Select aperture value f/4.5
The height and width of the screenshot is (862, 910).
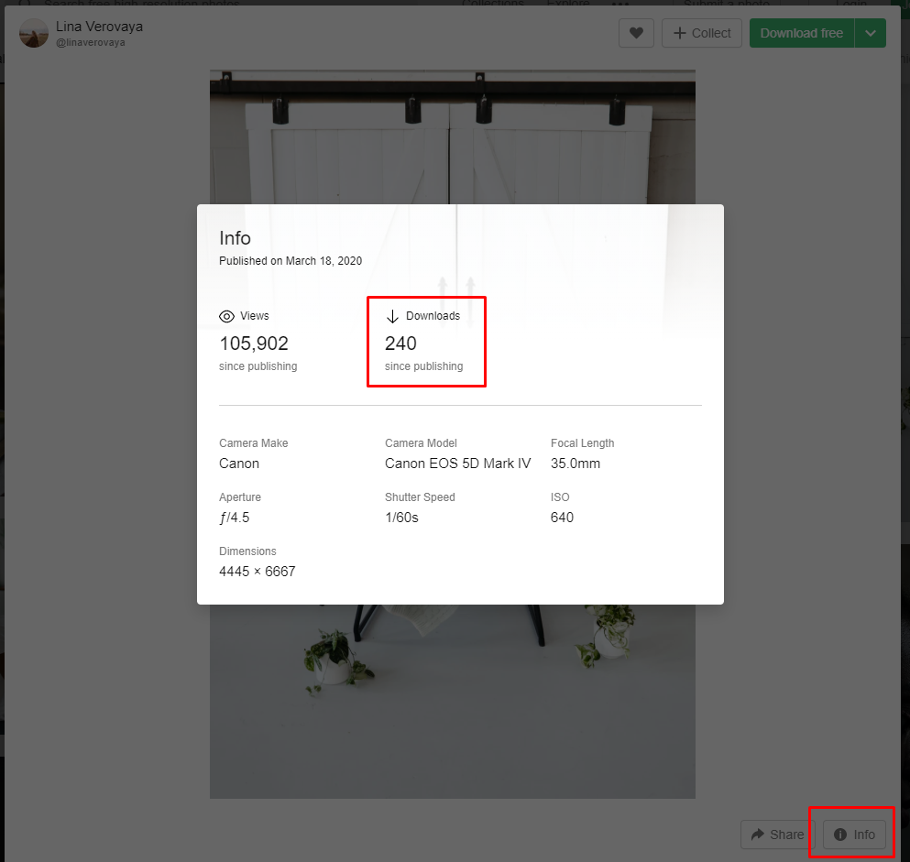(x=235, y=518)
